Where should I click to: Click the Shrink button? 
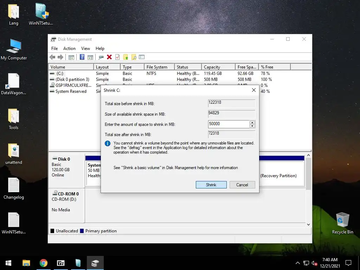(211, 185)
